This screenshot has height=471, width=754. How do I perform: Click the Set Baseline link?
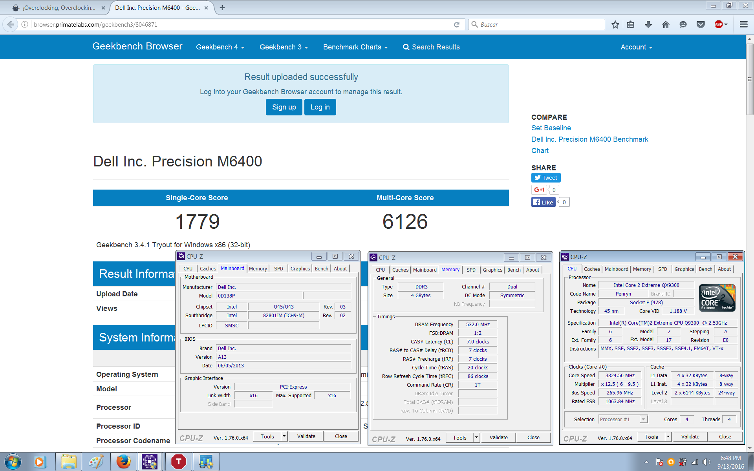tap(551, 128)
